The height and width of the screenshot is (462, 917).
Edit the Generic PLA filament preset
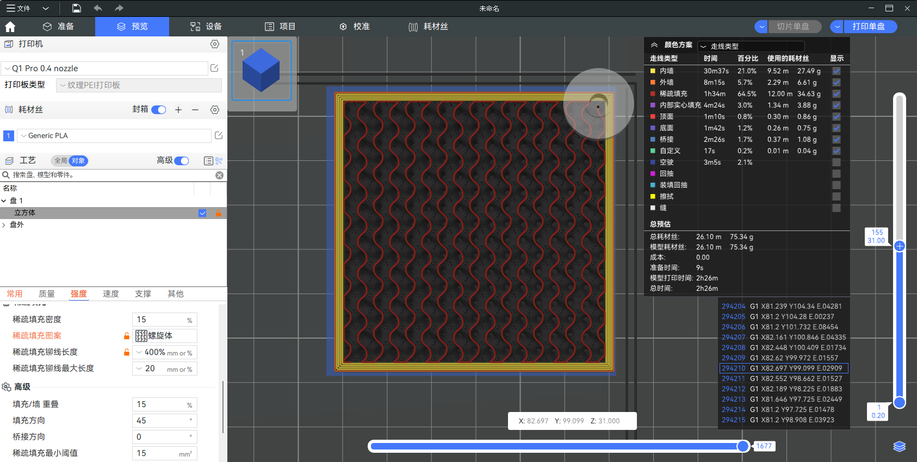[219, 135]
